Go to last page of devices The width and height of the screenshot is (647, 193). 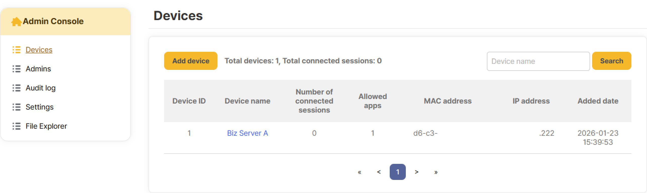pos(436,172)
